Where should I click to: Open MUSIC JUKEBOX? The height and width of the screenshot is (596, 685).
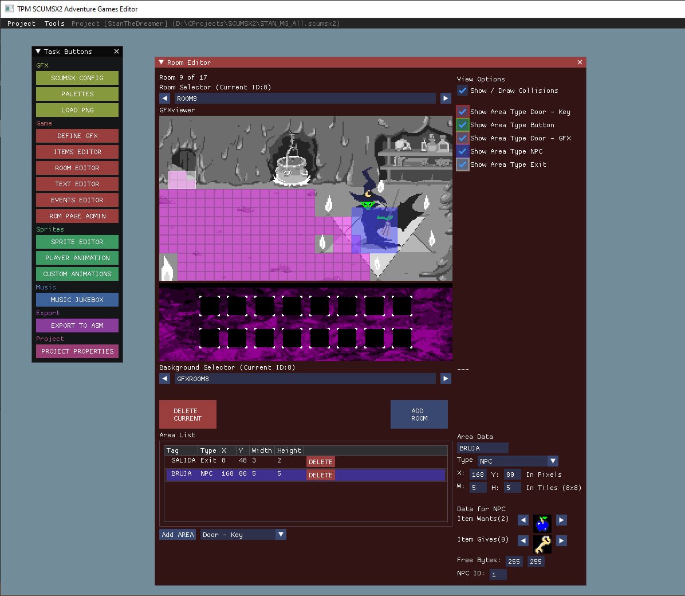[77, 300]
